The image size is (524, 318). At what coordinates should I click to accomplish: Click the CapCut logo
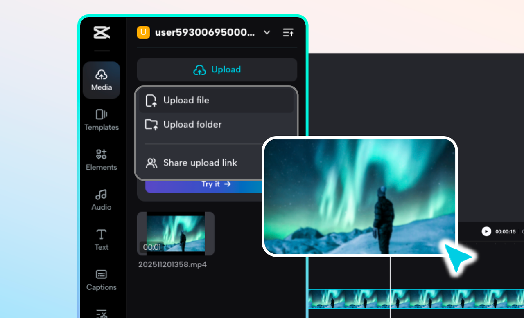point(101,32)
